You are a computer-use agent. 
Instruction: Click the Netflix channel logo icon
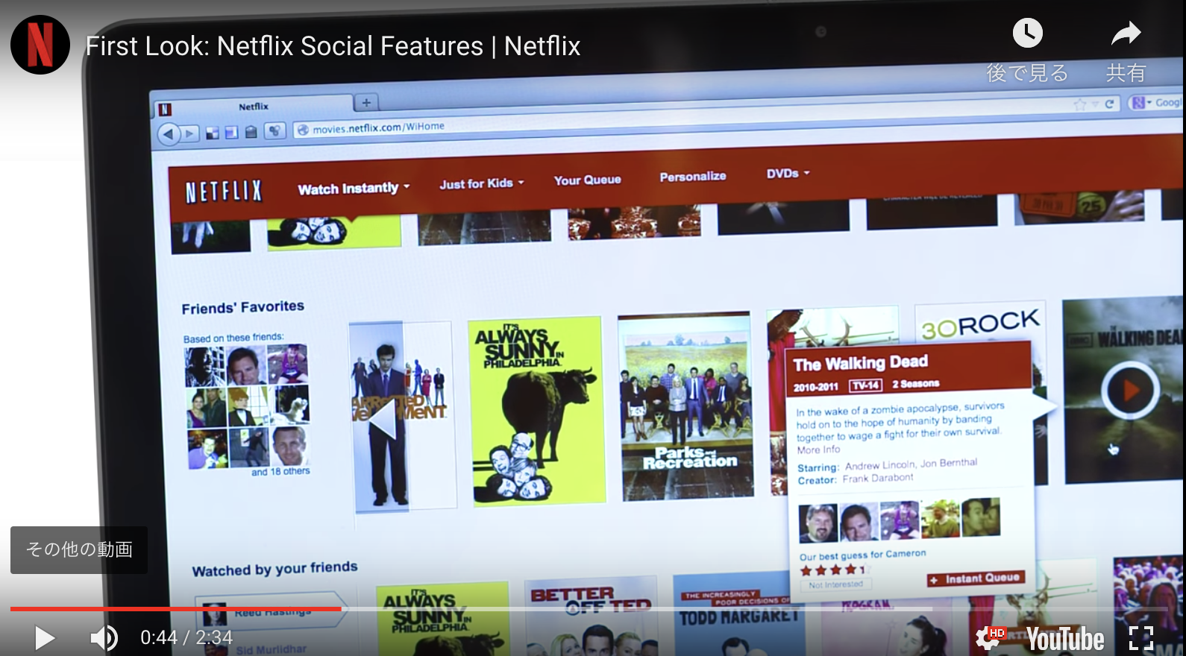coord(40,45)
